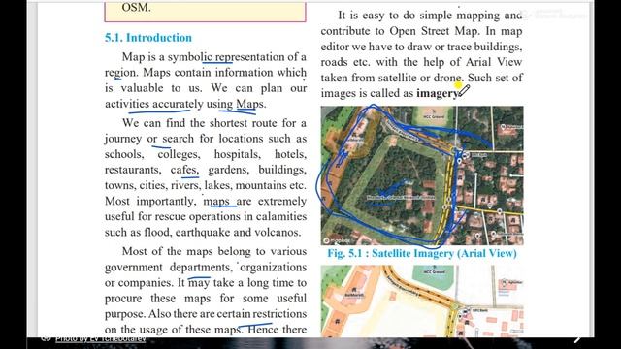Click the line 'It is easy to do simple mapping and'

pyautogui.click(x=430, y=16)
